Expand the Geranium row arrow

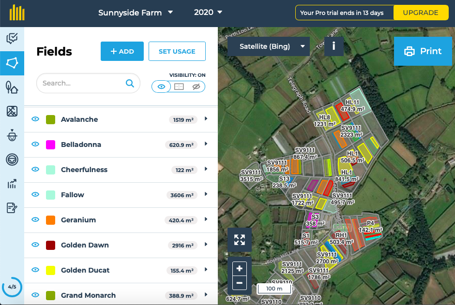206,219
